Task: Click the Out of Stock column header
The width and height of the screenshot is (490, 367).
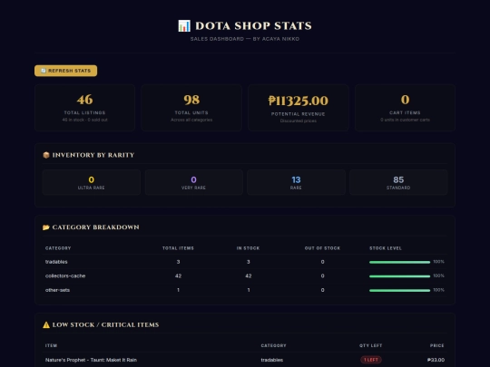Action: point(322,248)
